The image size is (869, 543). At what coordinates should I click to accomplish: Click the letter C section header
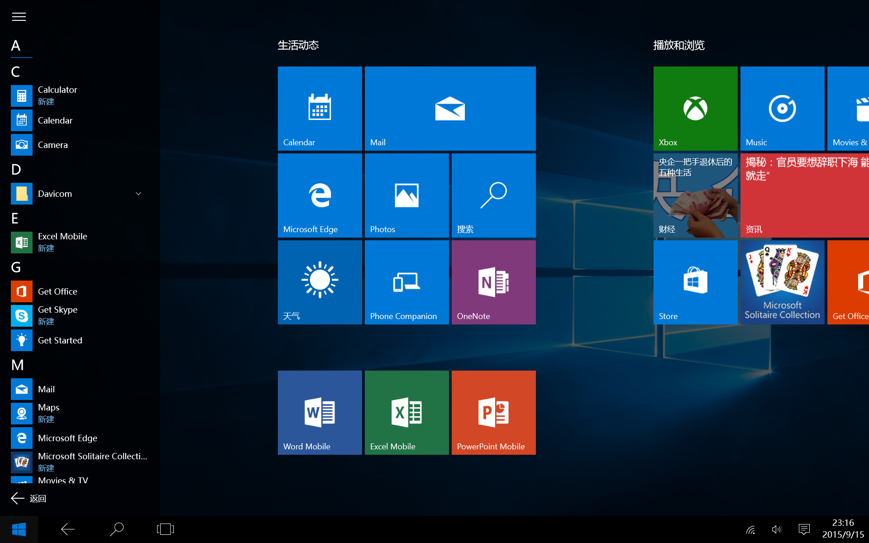pos(16,71)
